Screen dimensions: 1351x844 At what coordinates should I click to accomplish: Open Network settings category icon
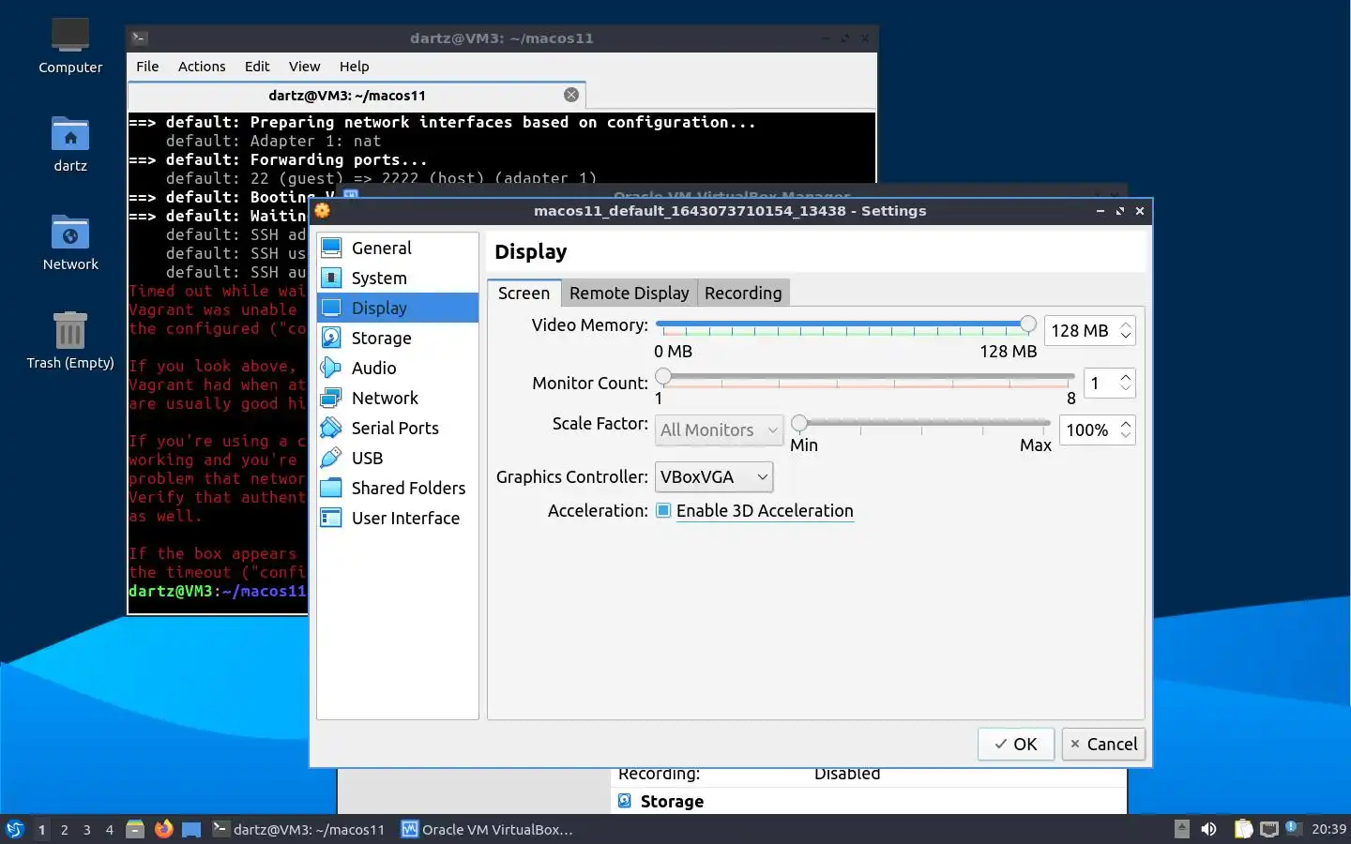point(331,398)
